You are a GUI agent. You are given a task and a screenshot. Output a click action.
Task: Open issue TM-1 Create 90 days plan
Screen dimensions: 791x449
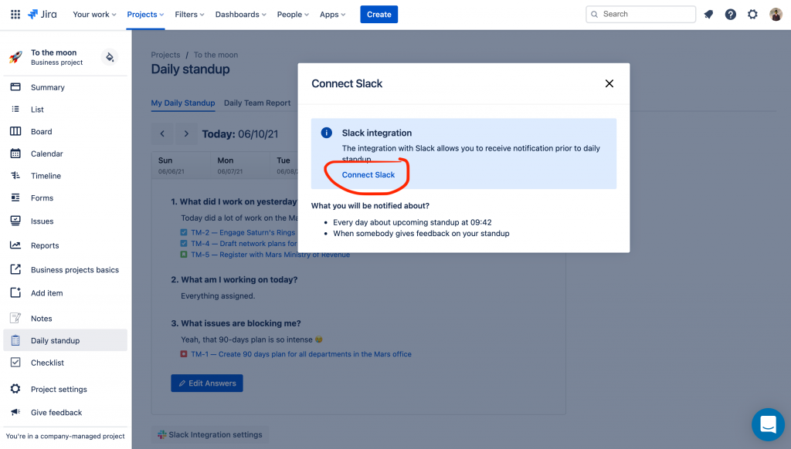tap(301, 354)
